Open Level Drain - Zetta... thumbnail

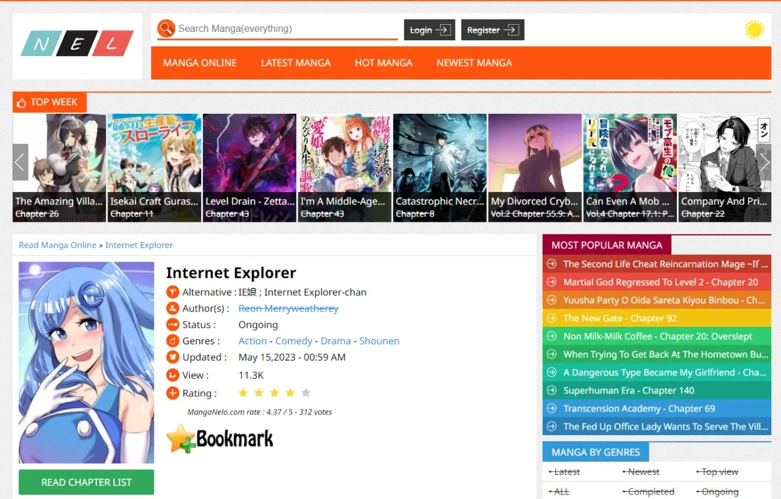[249, 168]
